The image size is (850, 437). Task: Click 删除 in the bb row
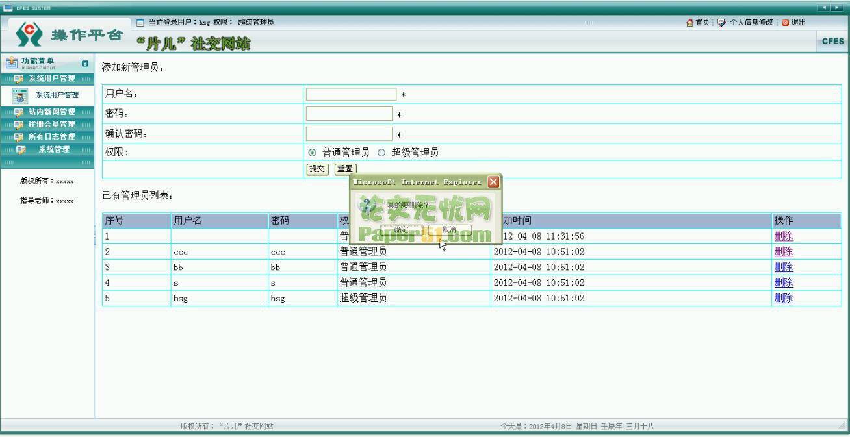click(784, 268)
